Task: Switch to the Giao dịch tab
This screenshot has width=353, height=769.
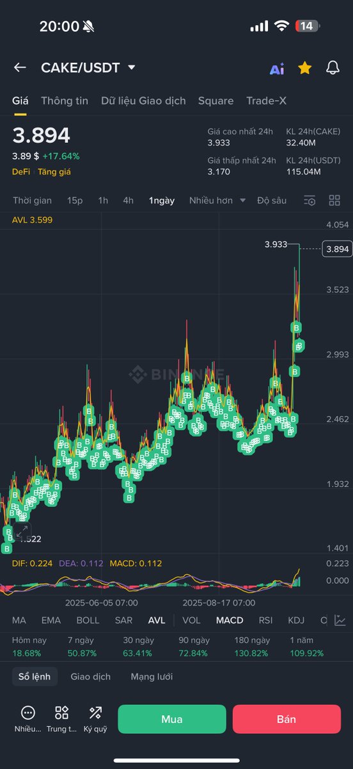Action: pos(91,677)
